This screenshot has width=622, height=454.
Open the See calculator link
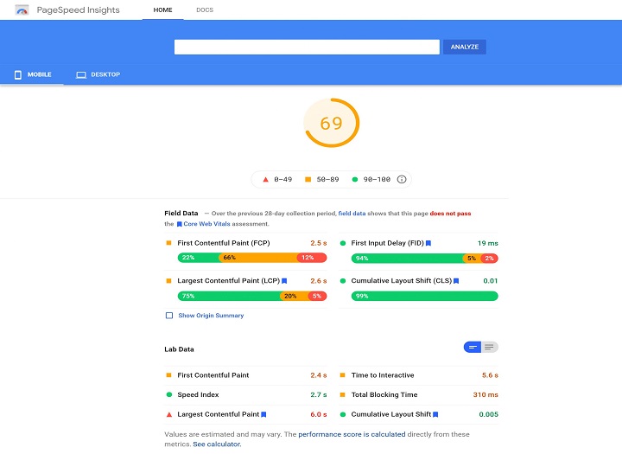pos(217,444)
